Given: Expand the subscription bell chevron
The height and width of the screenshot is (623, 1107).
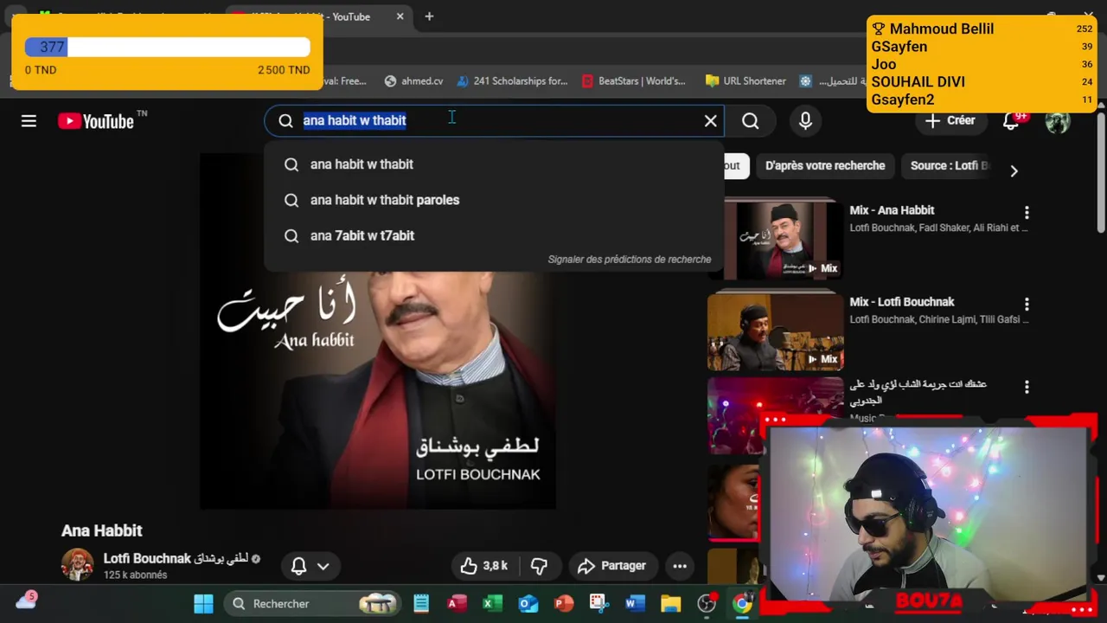Looking at the screenshot, I should pos(323,566).
